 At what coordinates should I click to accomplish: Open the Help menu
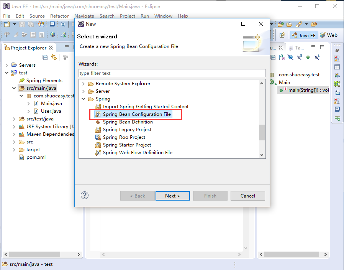pyautogui.click(x=183, y=16)
